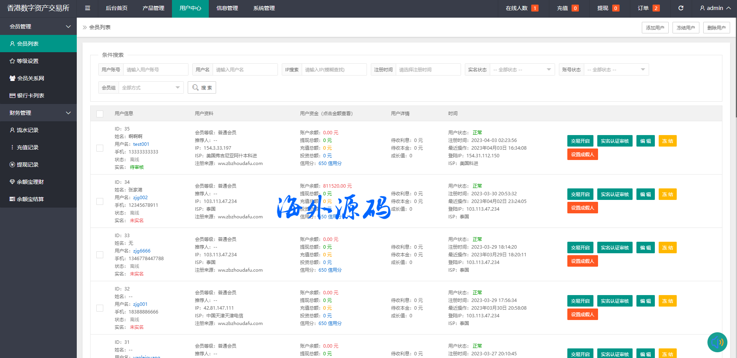Check the checkbox for user test001

click(100, 148)
